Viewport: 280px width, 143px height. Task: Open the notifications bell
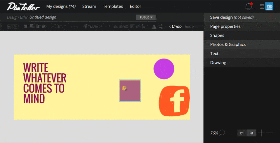(x=249, y=6)
